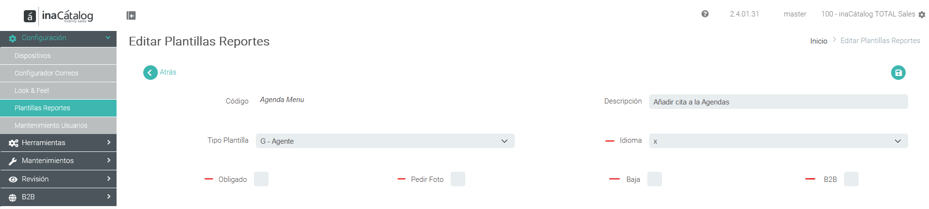The image size is (929, 209).
Task: Collapse the sidebar with the arrow icon
Action: tap(131, 15)
